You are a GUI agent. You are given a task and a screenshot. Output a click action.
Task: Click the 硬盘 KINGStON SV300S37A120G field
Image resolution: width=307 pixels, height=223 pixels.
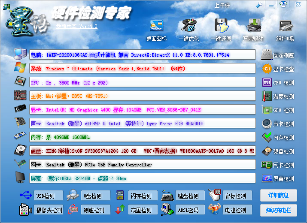tap(143, 151)
